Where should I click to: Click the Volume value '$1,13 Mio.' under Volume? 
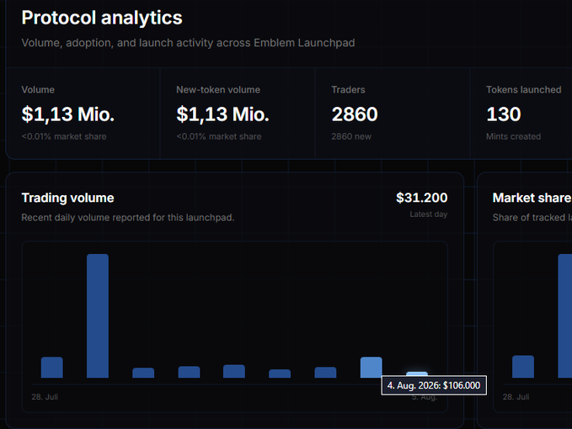click(x=68, y=114)
